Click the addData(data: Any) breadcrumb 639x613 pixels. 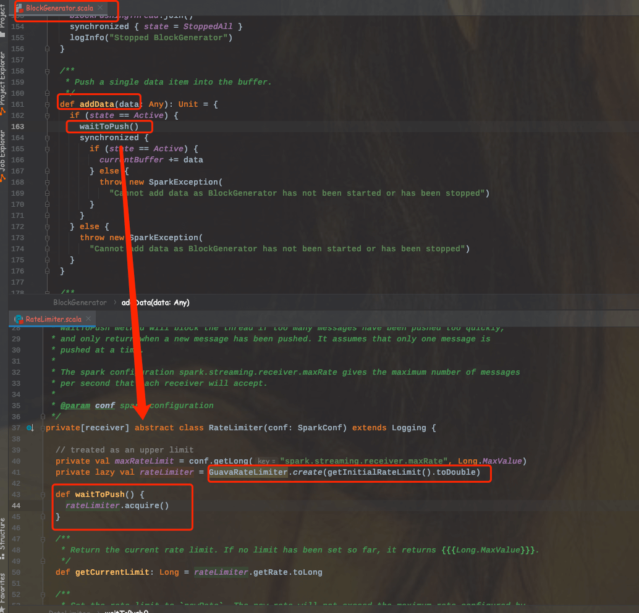(155, 302)
